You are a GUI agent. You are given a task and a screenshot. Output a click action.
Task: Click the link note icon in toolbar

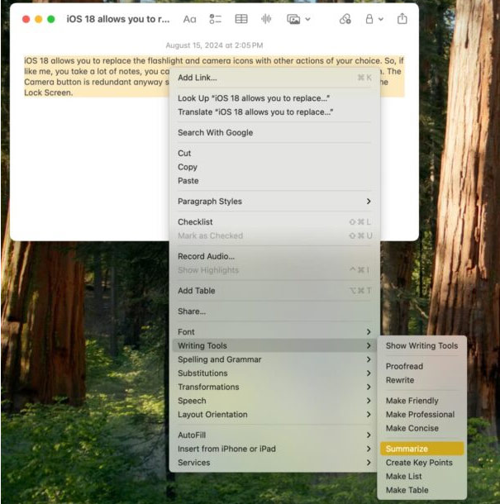pyautogui.click(x=345, y=19)
